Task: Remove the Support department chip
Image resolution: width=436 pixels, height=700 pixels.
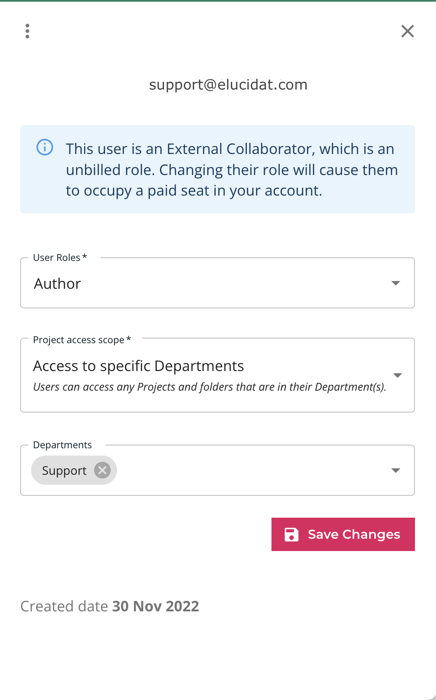Action: 102,470
